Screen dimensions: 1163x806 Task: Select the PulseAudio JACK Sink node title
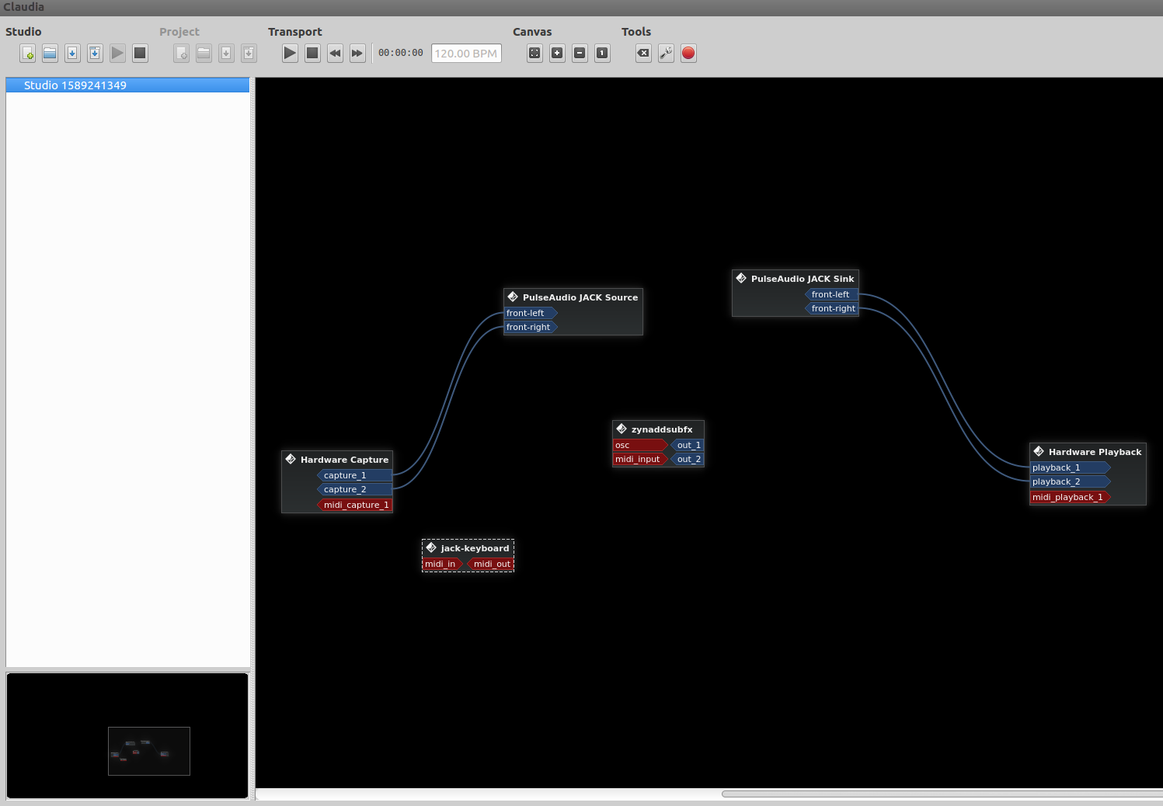(803, 279)
